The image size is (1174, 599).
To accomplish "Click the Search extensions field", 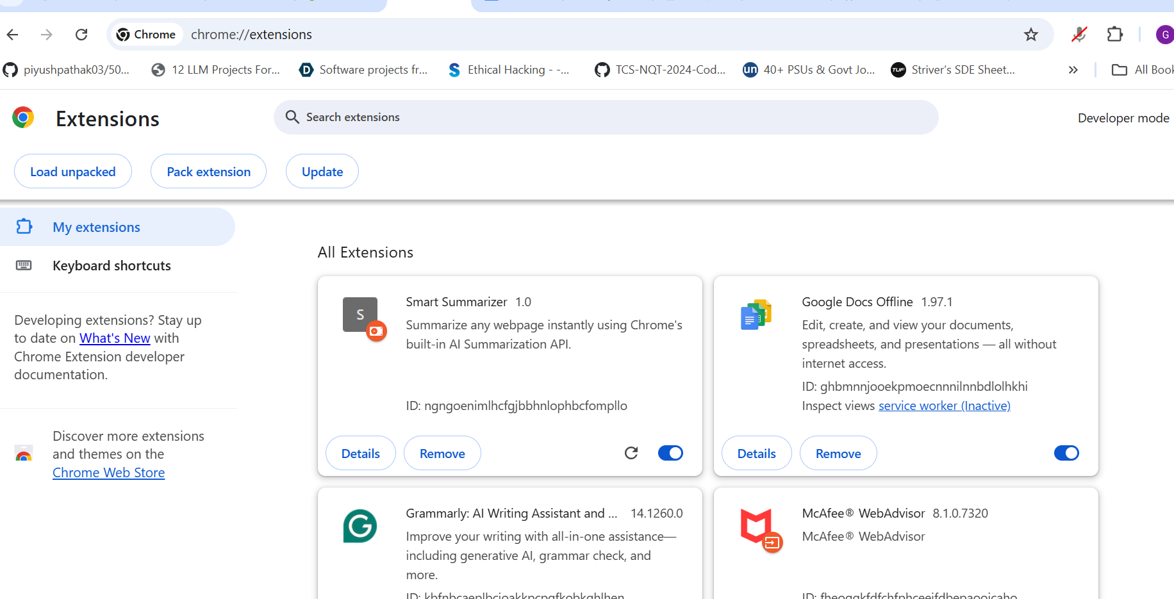I will point(606,117).
